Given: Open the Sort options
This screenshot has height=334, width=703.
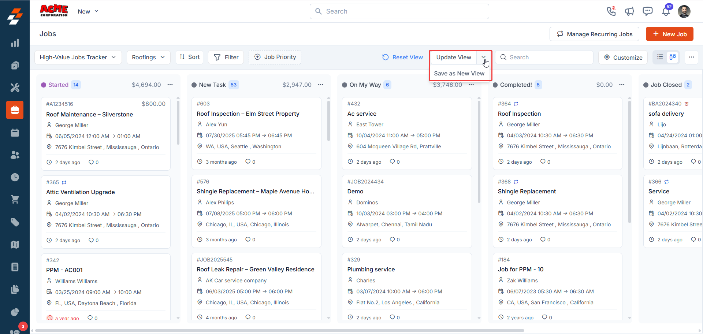Looking at the screenshot, I should click(190, 57).
